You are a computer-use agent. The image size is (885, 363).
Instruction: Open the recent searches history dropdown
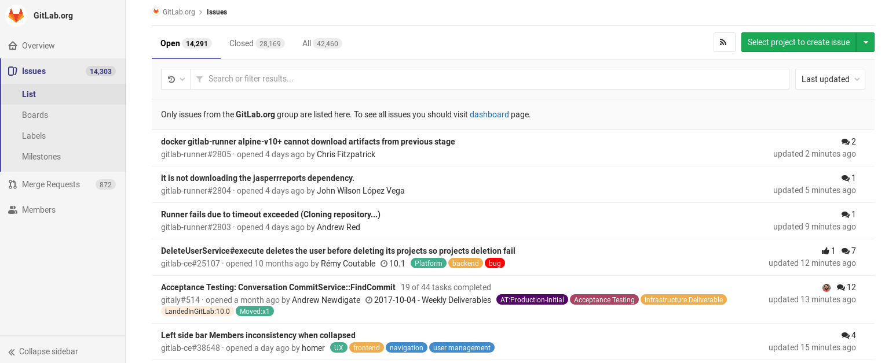(175, 79)
